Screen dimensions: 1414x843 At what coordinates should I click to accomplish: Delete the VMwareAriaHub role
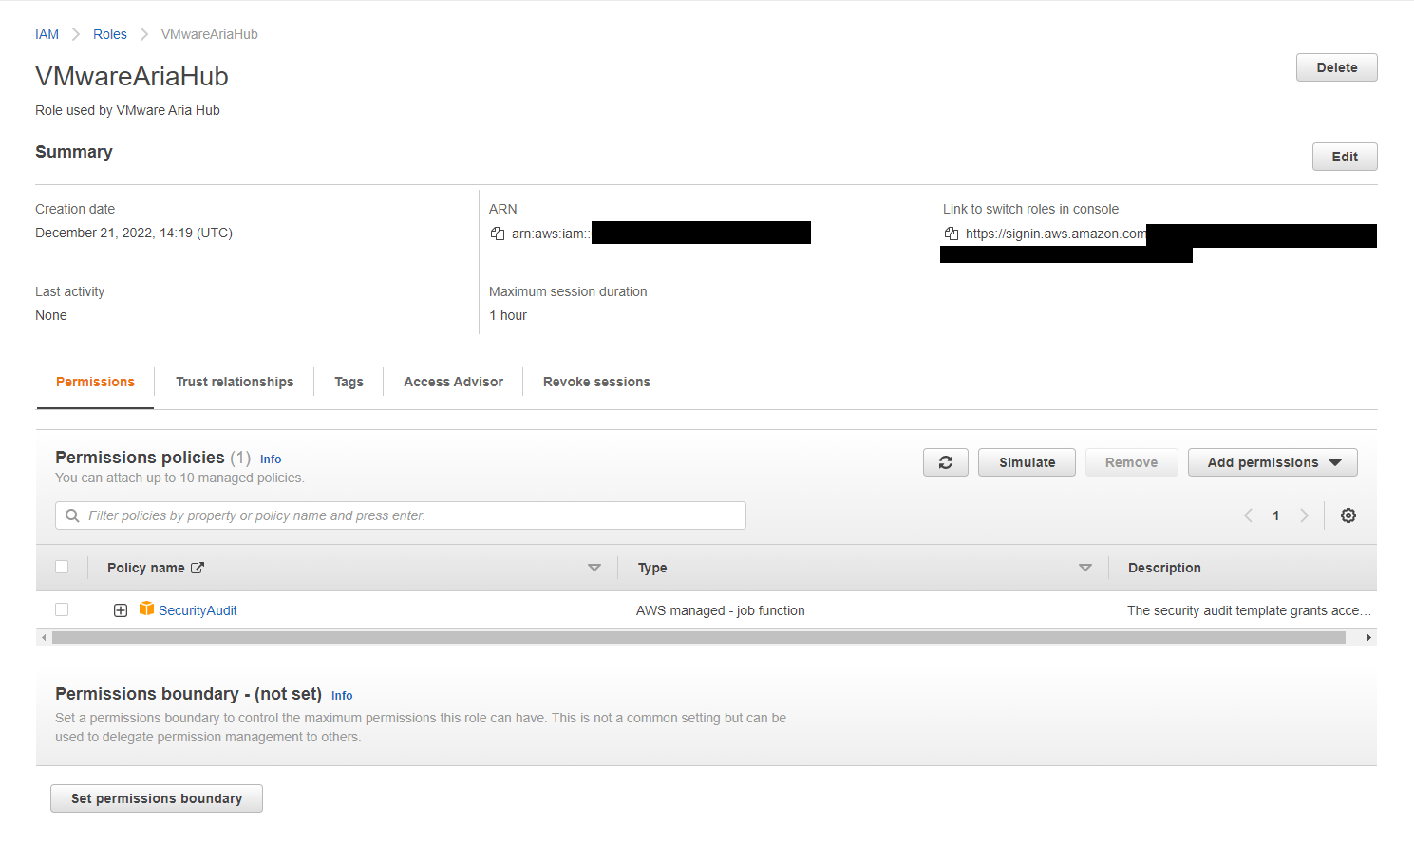1336,67
